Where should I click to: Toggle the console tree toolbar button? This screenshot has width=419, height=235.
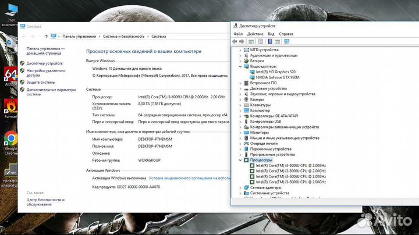coord(251,41)
